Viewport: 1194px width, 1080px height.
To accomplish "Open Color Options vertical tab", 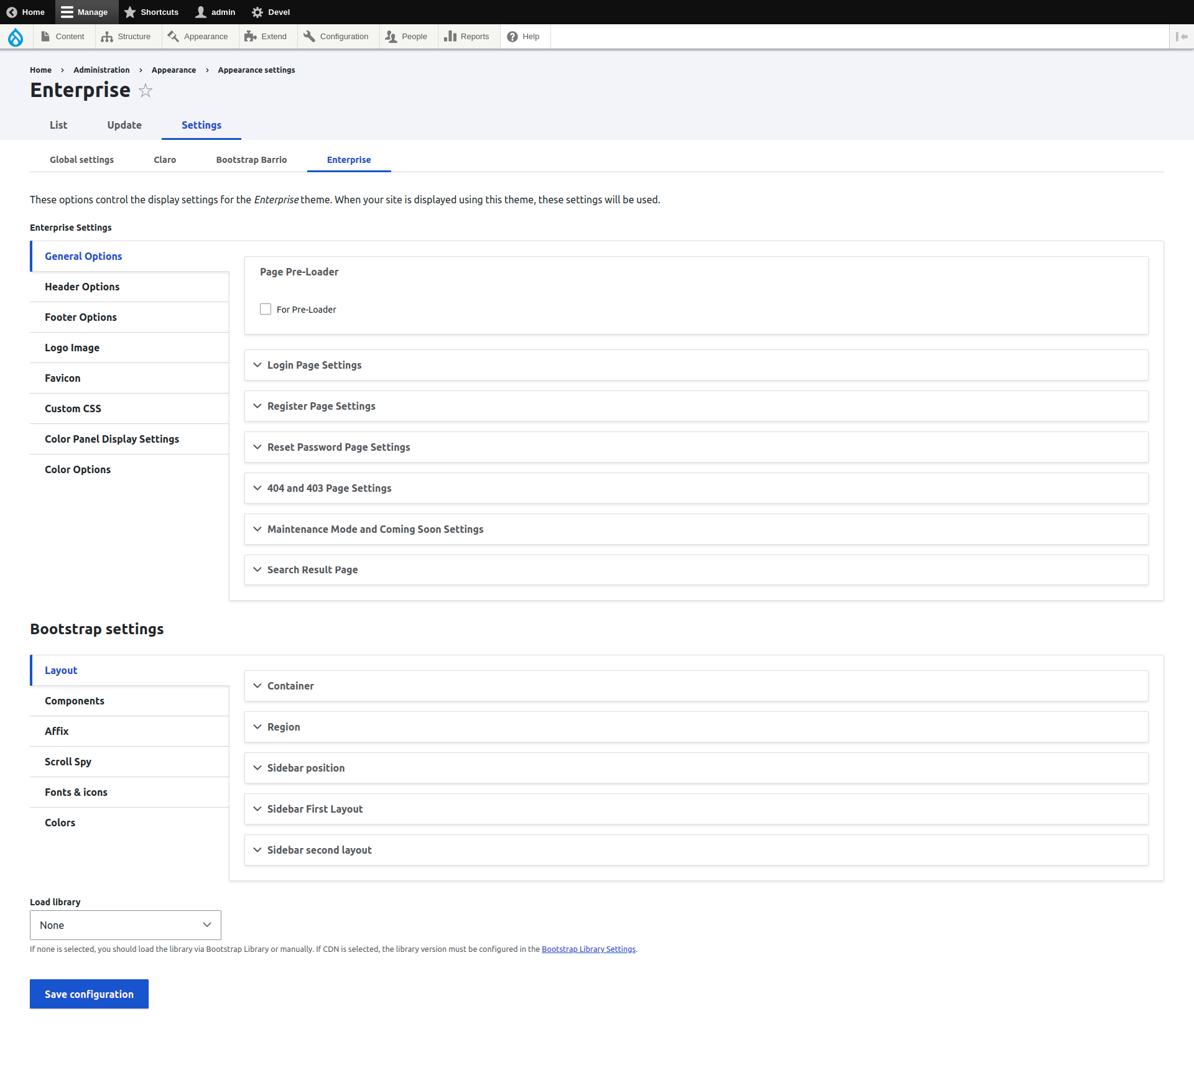I will 78,469.
